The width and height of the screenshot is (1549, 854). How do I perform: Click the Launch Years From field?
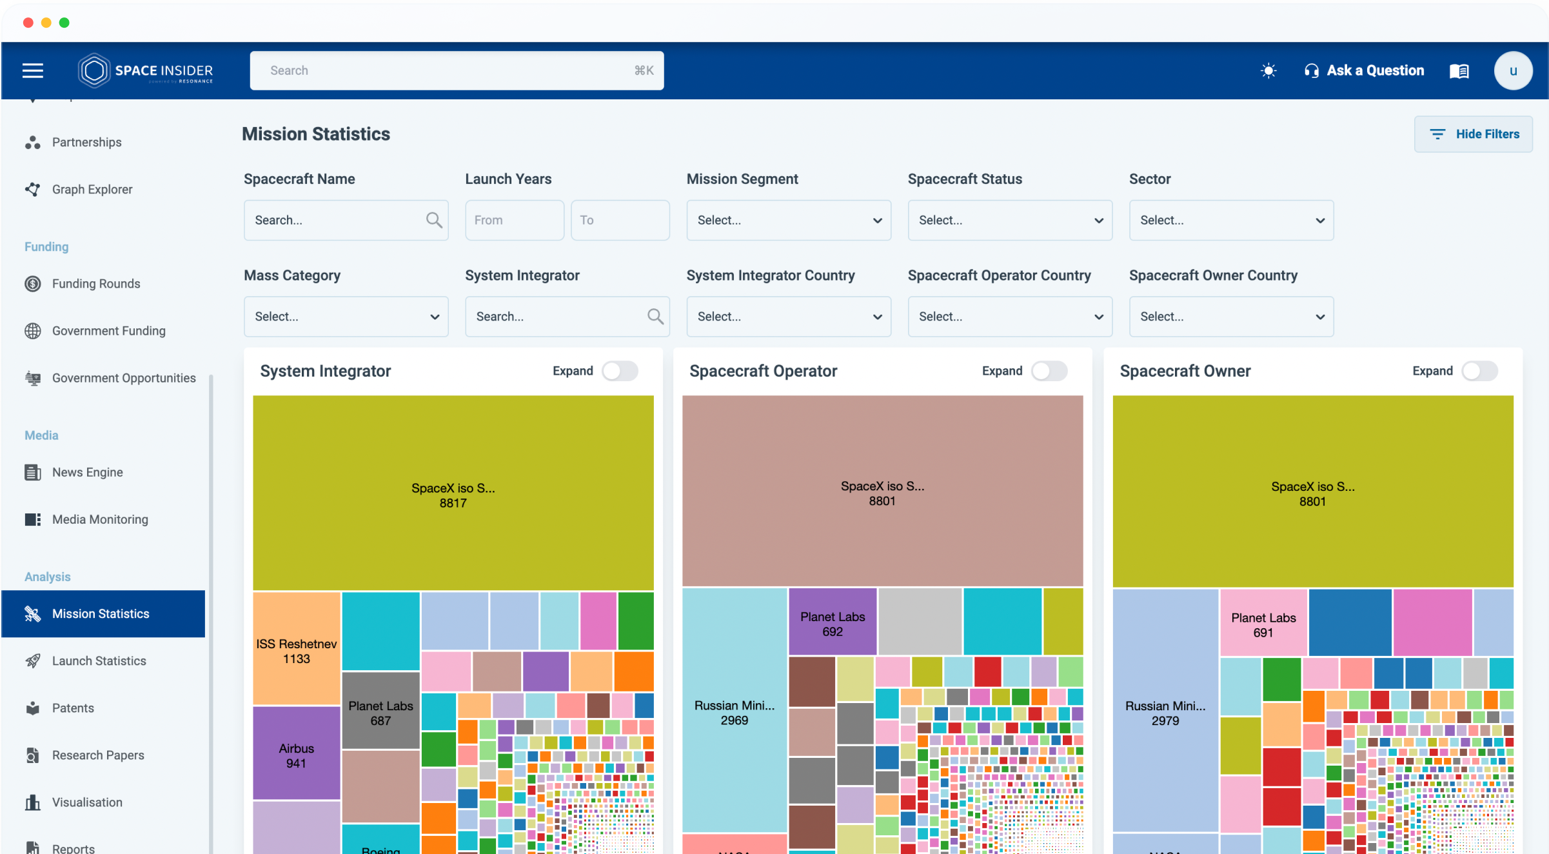coord(515,220)
